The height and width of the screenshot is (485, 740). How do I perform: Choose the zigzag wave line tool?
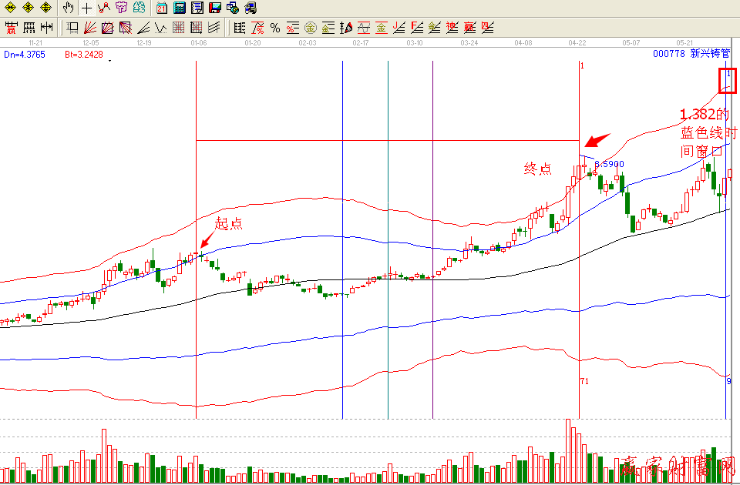161,28
